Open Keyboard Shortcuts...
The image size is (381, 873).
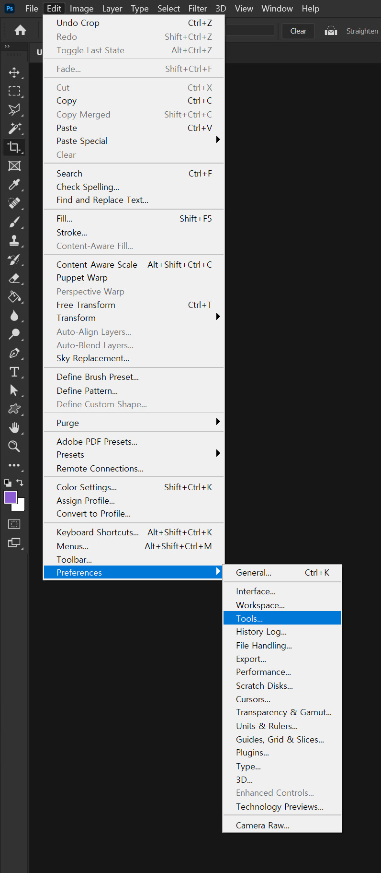(x=134, y=532)
